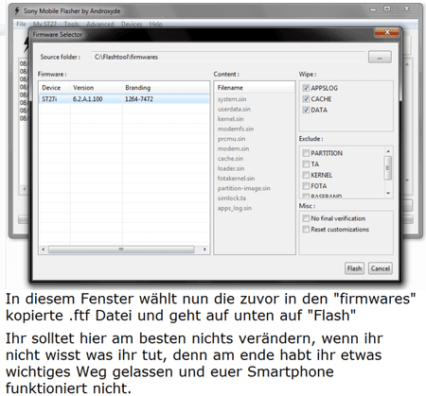Uncheck the DATA wipe checkbox
Screen dimensions: 426x396
306,110
